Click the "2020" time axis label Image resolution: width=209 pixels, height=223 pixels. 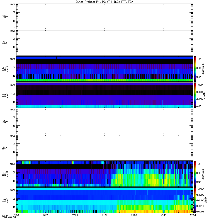coord(45,215)
